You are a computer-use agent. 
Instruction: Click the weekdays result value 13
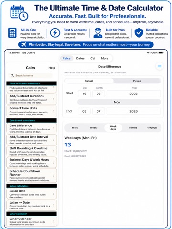pos(68,145)
